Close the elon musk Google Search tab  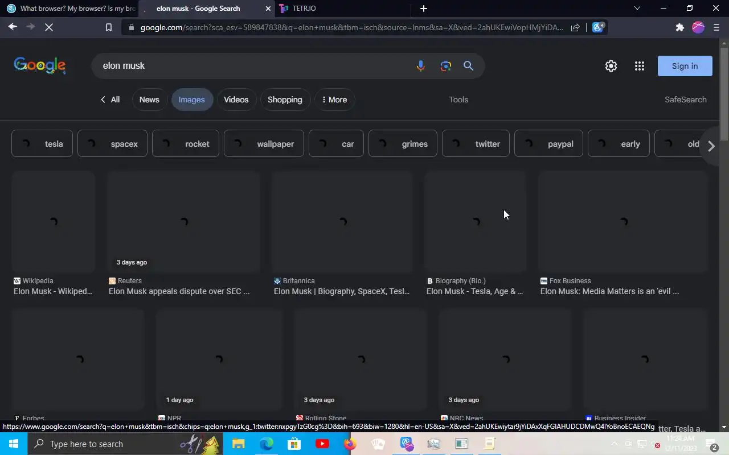(x=268, y=9)
